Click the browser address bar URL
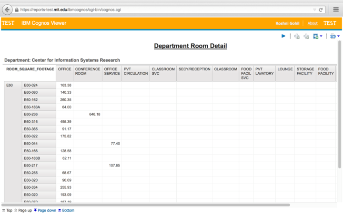Image resolution: width=343 pixels, height=214 pixels. tap(143, 10)
